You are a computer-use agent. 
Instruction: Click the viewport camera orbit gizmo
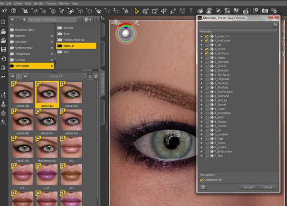tap(126, 32)
